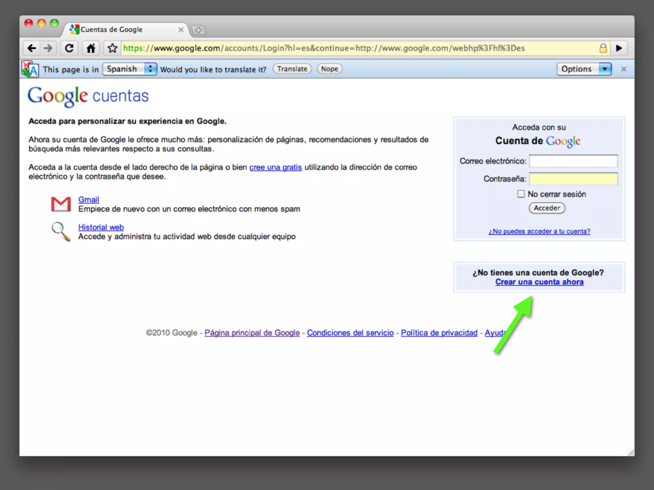The height and width of the screenshot is (490, 654).
Task: Click the Translate button
Action: point(292,69)
